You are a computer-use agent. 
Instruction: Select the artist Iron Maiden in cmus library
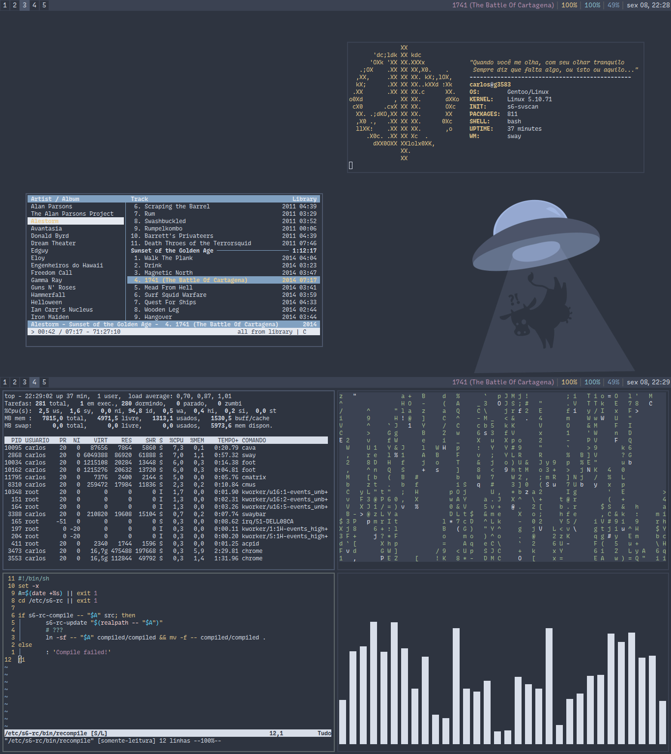tap(50, 317)
